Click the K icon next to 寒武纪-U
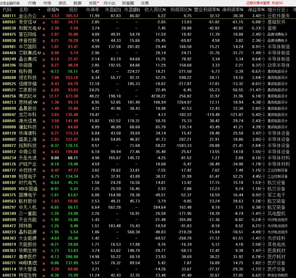Image resolution: width=296 pixels, height=278 pixels. pos(44,97)
